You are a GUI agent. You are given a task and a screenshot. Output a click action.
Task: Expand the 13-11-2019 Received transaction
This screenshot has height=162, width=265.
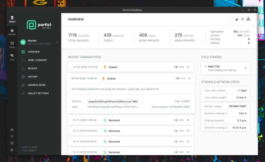click(x=188, y=120)
